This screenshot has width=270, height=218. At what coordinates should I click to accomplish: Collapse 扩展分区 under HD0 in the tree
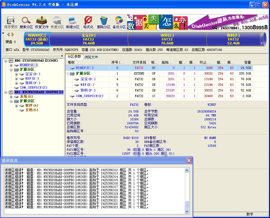(x=11, y=70)
